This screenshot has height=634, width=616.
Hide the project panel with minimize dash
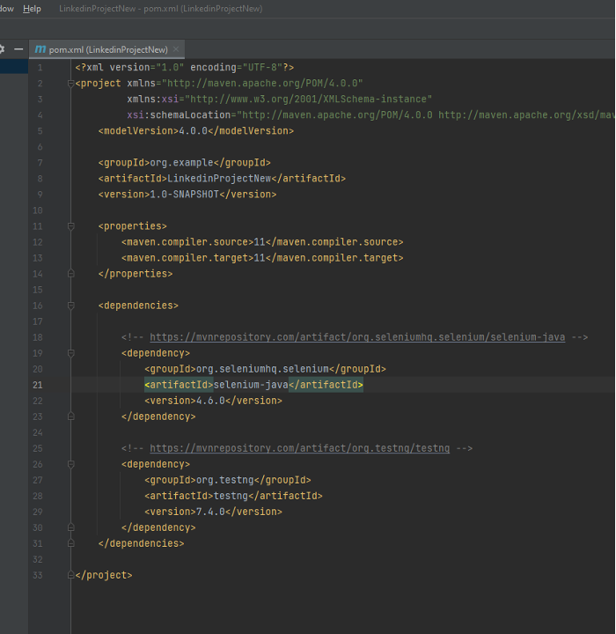pos(18,49)
